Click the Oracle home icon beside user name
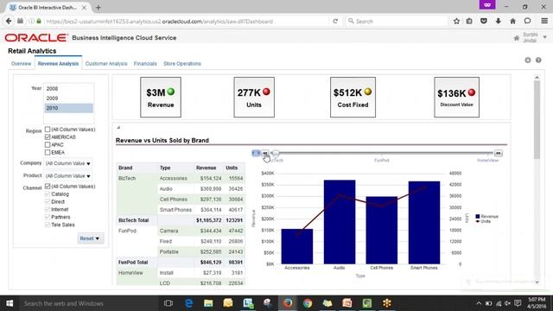 click(x=517, y=38)
